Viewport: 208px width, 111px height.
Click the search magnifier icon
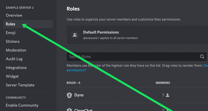click(x=202, y=57)
